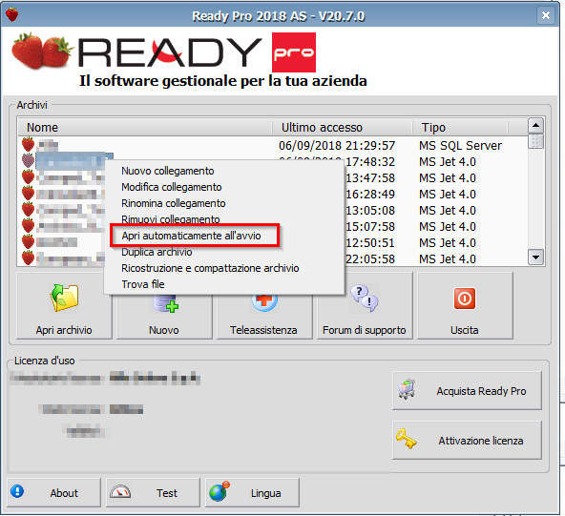The image size is (565, 516).
Task: Choose 'Modifica collegamento' menu entry
Action: pyautogui.click(x=172, y=187)
